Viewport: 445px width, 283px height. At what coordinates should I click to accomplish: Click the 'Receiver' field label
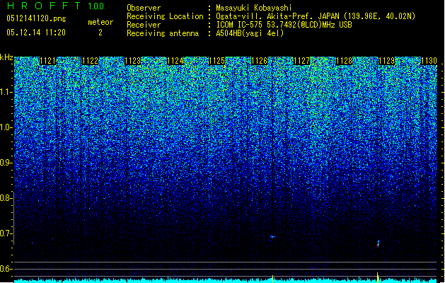tap(144, 25)
